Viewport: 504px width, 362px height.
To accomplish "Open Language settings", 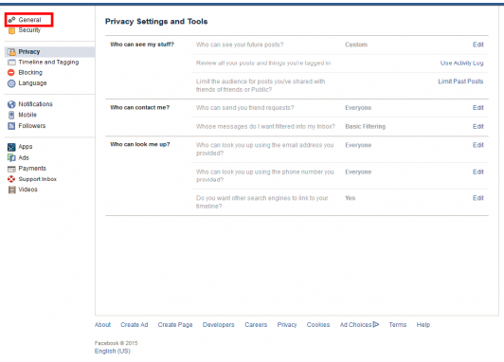I will [32, 83].
